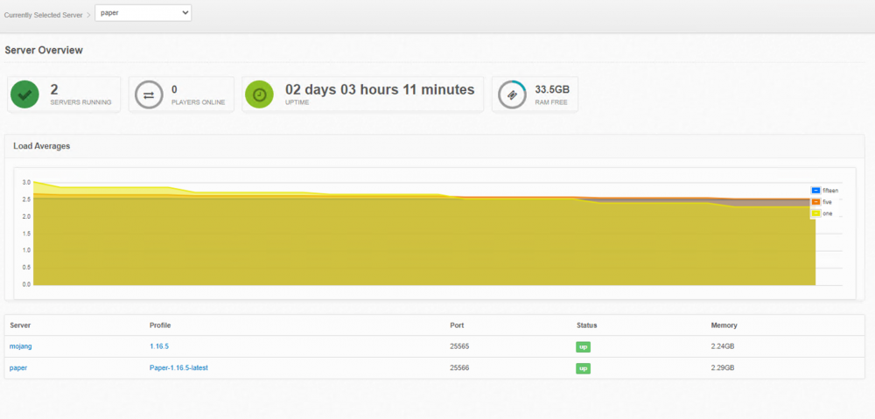The height and width of the screenshot is (419, 875).
Task: Click the Currently Selected Server breadcrumb label
Action: click(44, 15)
